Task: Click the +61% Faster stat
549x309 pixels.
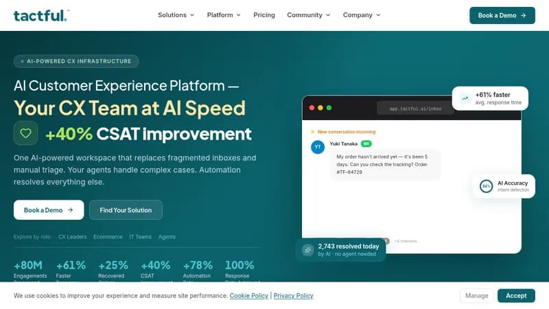Action: [x=71, y=271]
